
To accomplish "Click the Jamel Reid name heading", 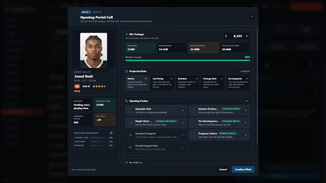I will pos(84,76).
